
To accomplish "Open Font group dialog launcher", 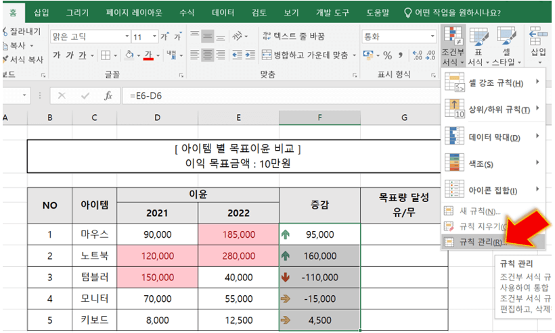I will [181, 75].
